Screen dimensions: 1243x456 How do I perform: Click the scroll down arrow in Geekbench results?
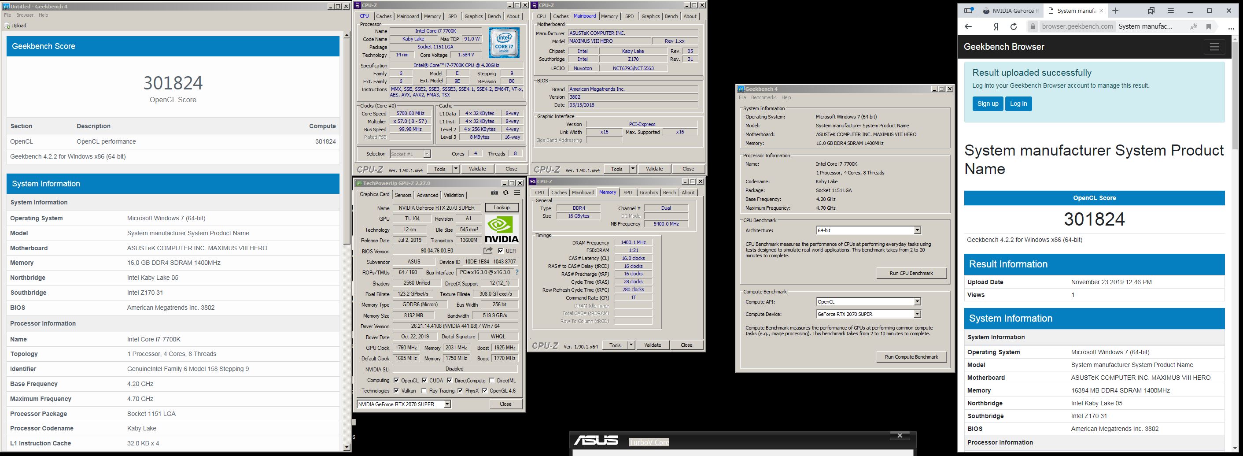[x=347, y=447]
